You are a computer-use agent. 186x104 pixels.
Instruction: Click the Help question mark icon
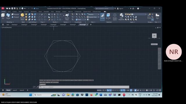tap(138, 8)
